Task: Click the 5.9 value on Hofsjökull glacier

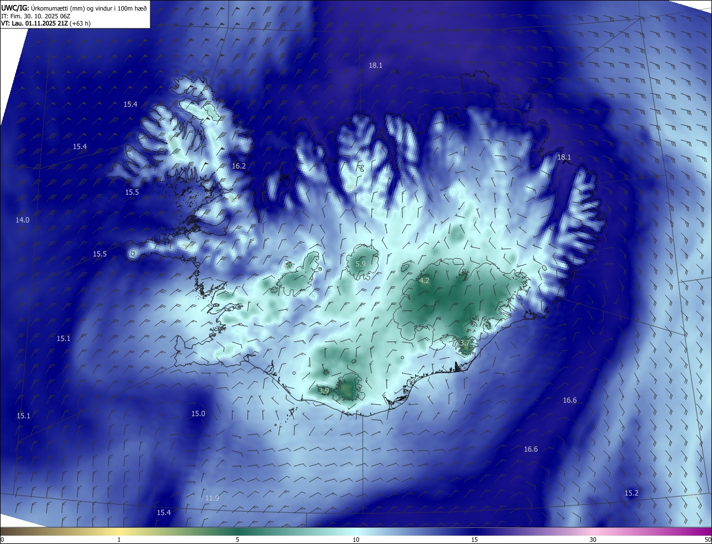Action: tap(360, 264)
